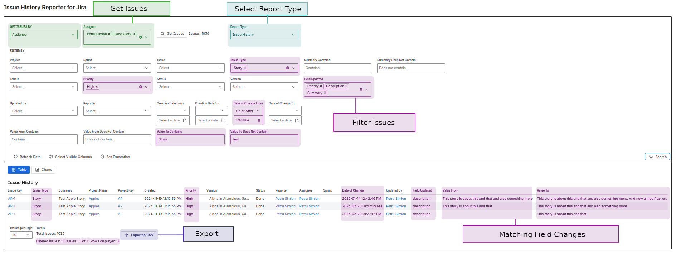Change Issues per Page from 20
The image size is (677, 258).
coord(21,235)
